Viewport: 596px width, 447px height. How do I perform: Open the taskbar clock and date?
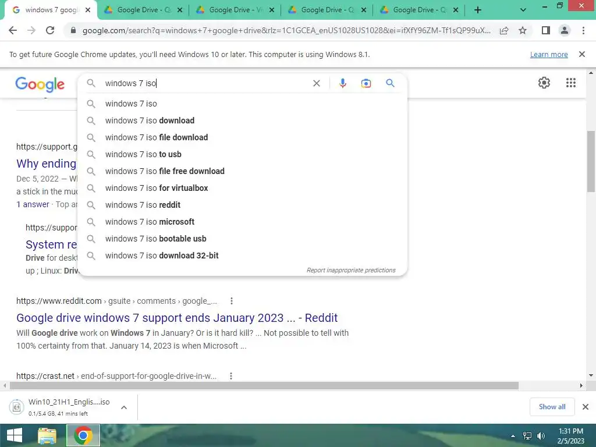pyautogui.click(x=570, y=436)
